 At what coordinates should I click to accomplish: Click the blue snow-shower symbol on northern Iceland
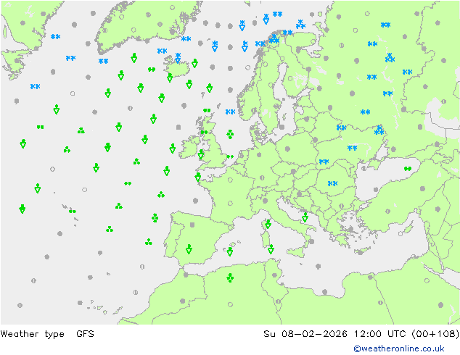click(x=178, y=58)
